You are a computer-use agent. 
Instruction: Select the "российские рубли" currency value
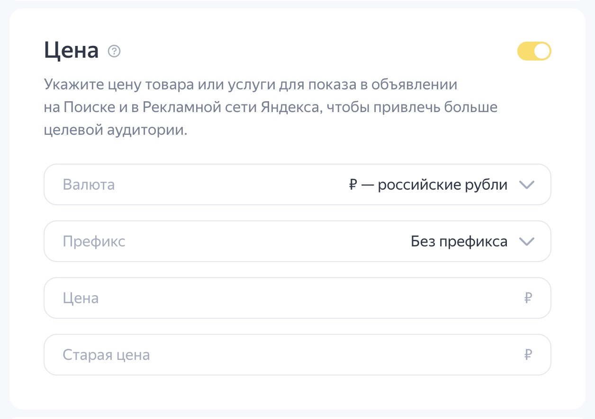point(442,184)
